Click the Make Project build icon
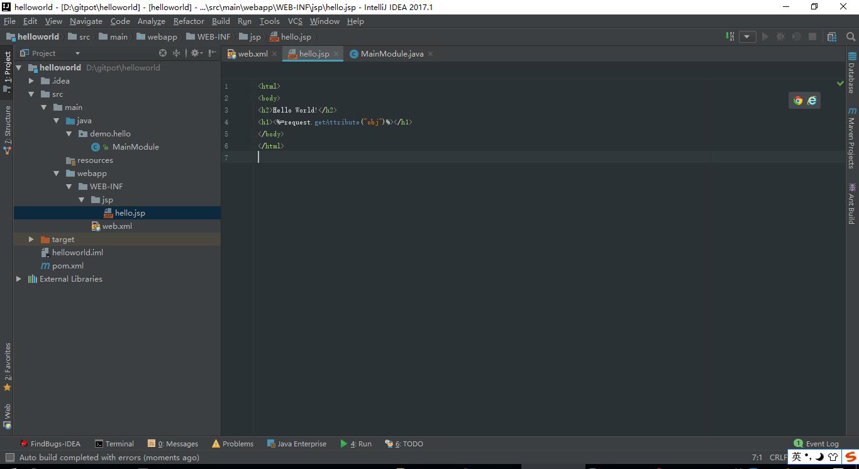Image resolution: width=859 pixels, height=469 pixels. [x=730, y=36]
